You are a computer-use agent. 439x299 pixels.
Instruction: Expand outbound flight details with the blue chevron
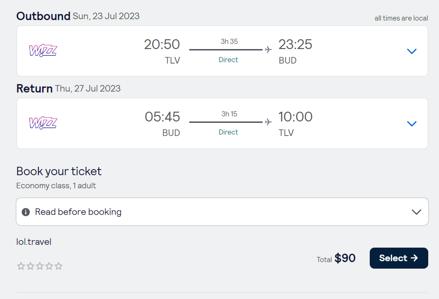pyautogui.click(x=412, y=51)
